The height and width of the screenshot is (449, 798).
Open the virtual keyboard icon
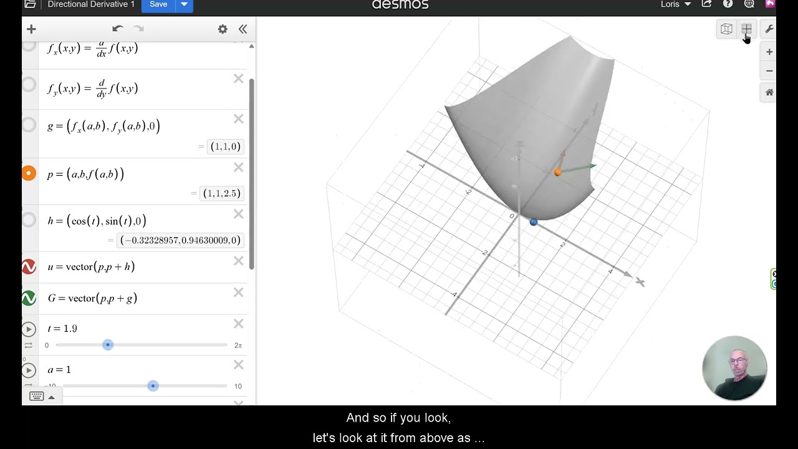click(x=36, y=397)
